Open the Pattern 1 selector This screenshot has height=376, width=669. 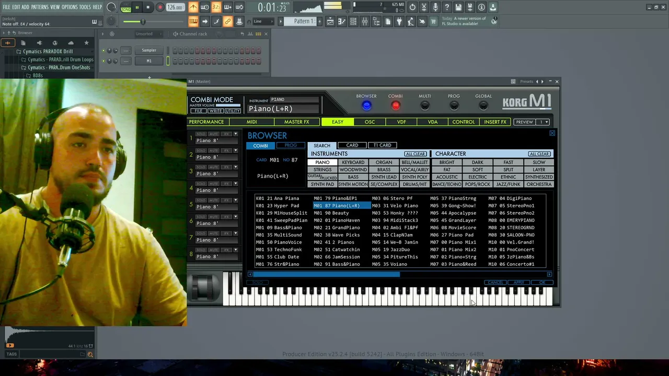[304, 21]
